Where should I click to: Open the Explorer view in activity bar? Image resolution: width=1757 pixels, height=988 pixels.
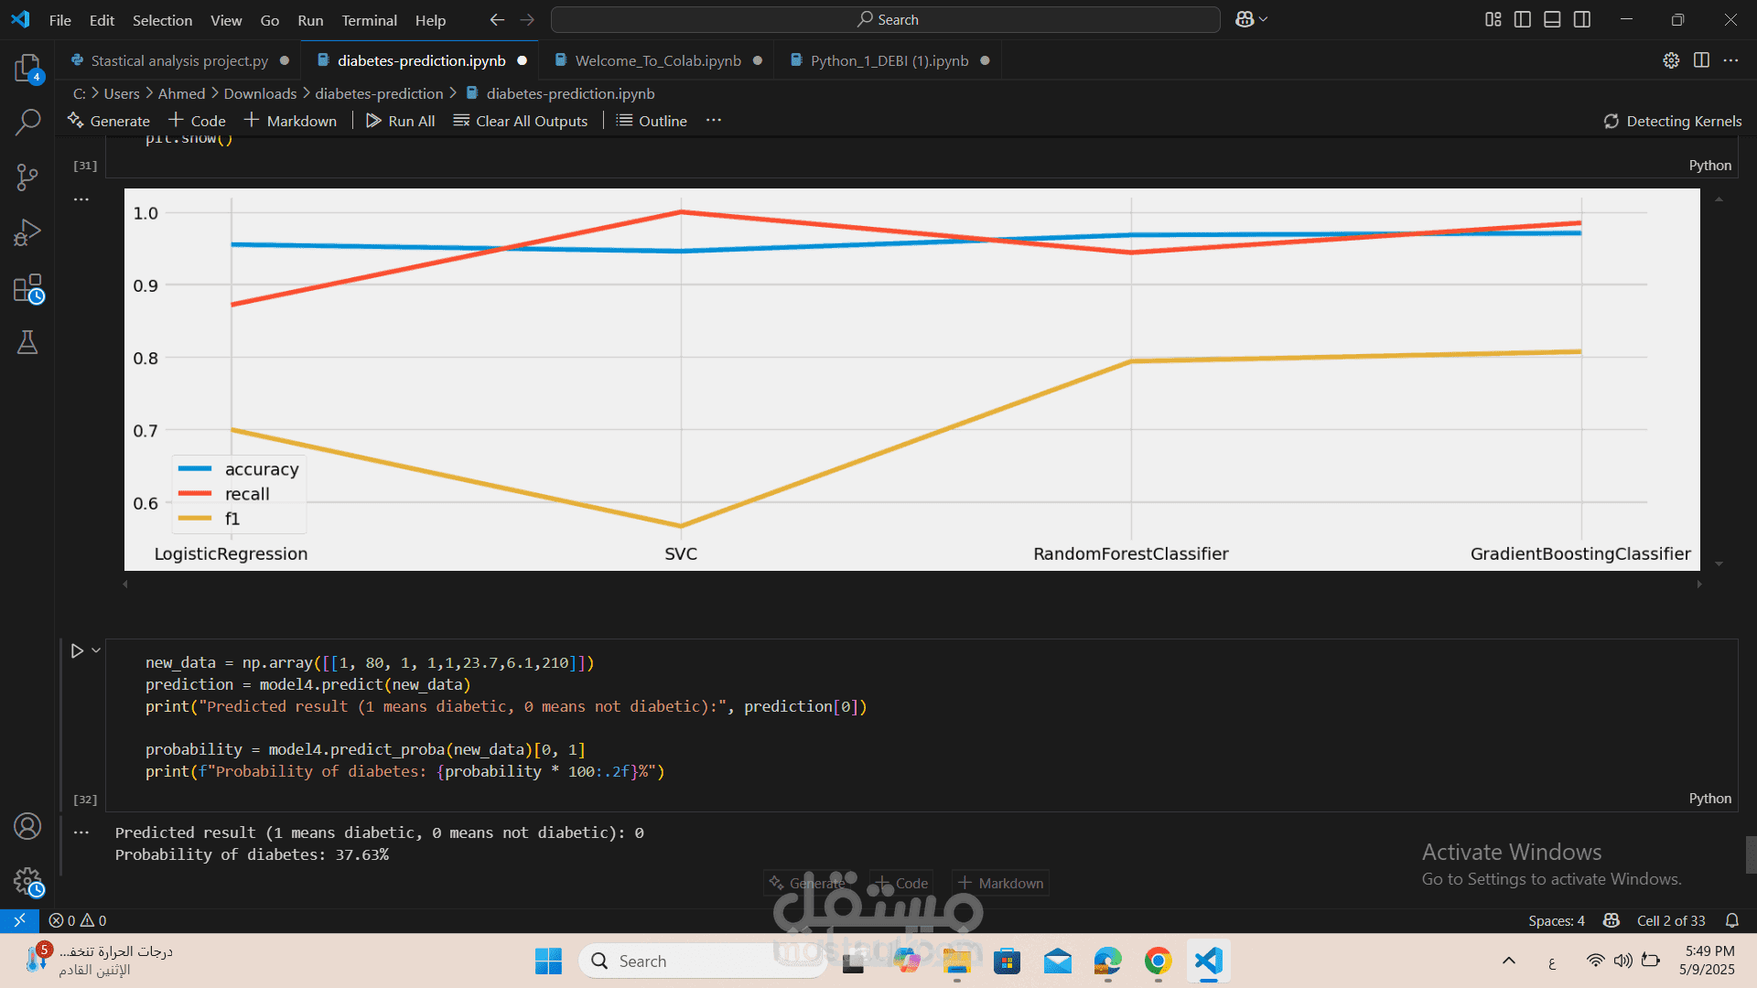point(27,69)
